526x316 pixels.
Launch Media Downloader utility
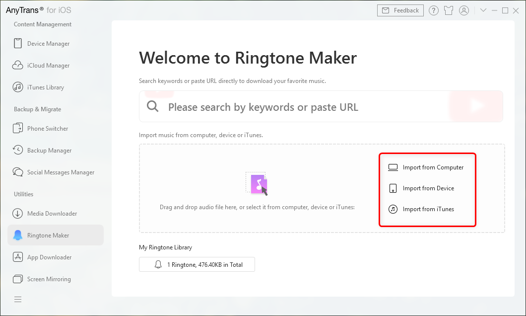point(52,214)
